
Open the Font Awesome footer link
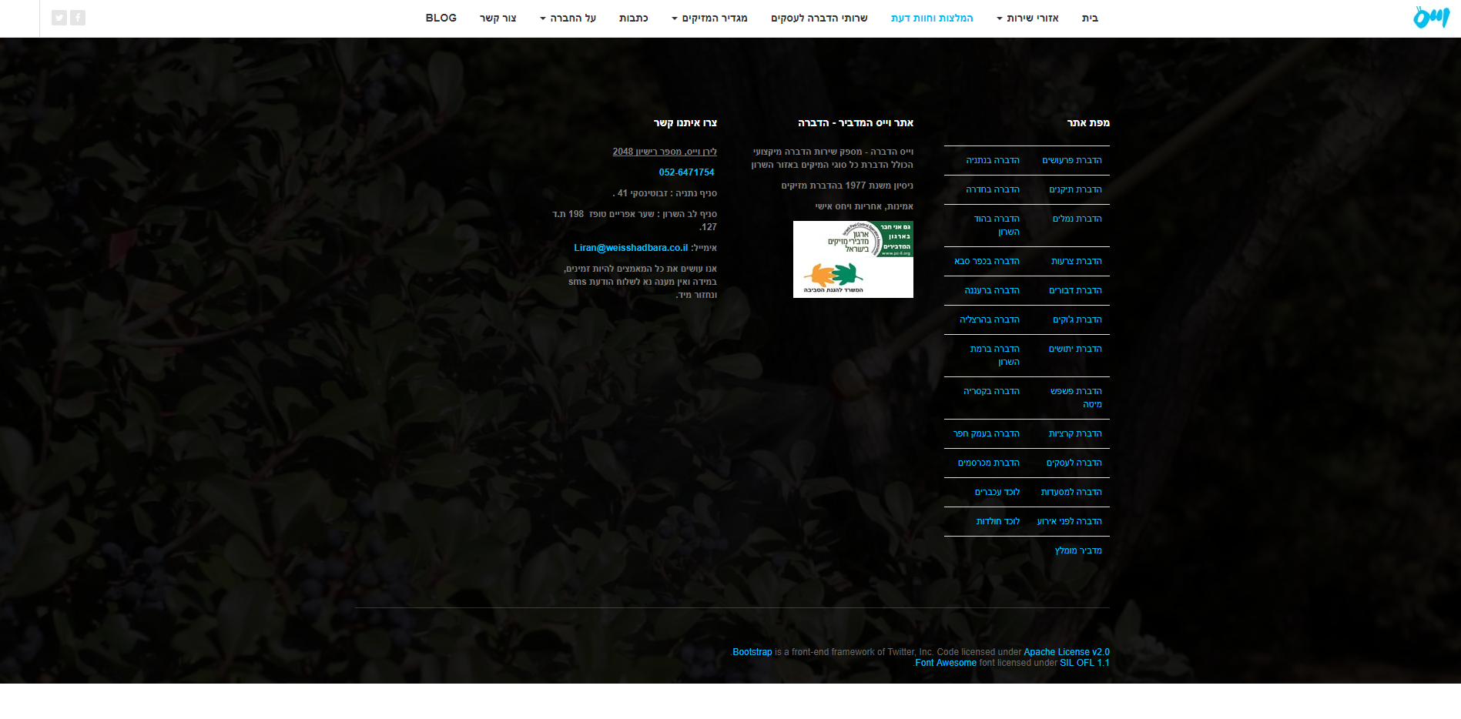pos(946,663)
